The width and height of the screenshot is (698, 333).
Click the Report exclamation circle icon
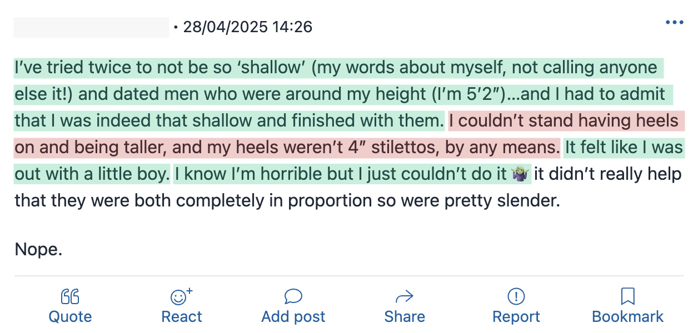coord(516,297)
